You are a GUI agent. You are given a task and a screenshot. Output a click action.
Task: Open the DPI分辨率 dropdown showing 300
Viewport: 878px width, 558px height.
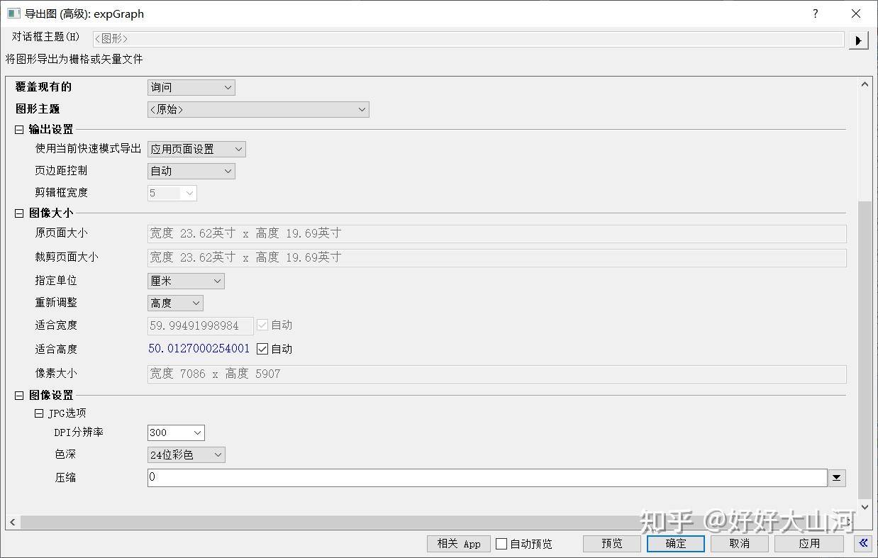click(x=198, y=433)
